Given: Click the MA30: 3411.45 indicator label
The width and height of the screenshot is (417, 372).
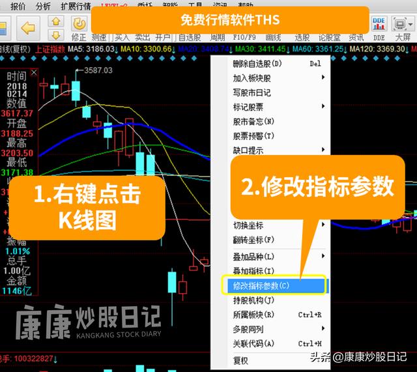Looking at the screenshot, I should [x=261, y=50].
